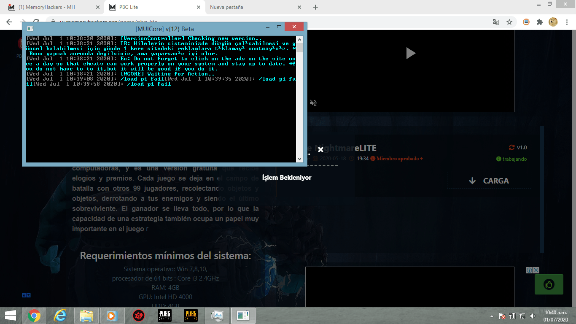Open the taskbar clock showing 10:40 a.m.
This screenshot has width=576, height=324.
[556, 316]
